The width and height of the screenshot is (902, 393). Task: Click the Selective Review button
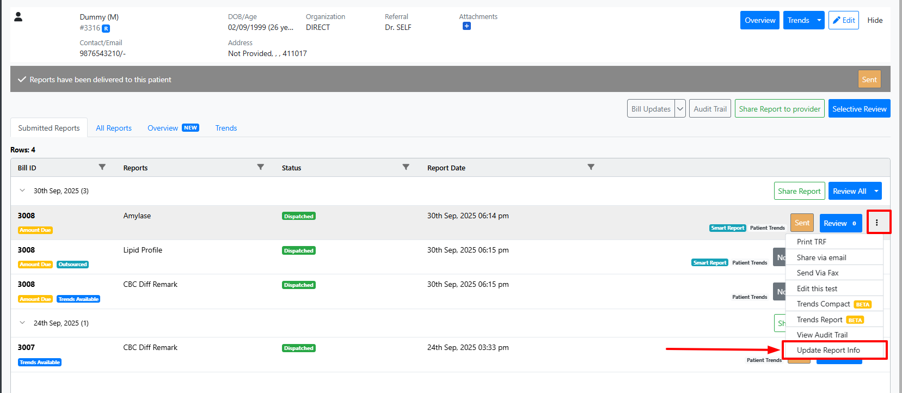[859, 109]
